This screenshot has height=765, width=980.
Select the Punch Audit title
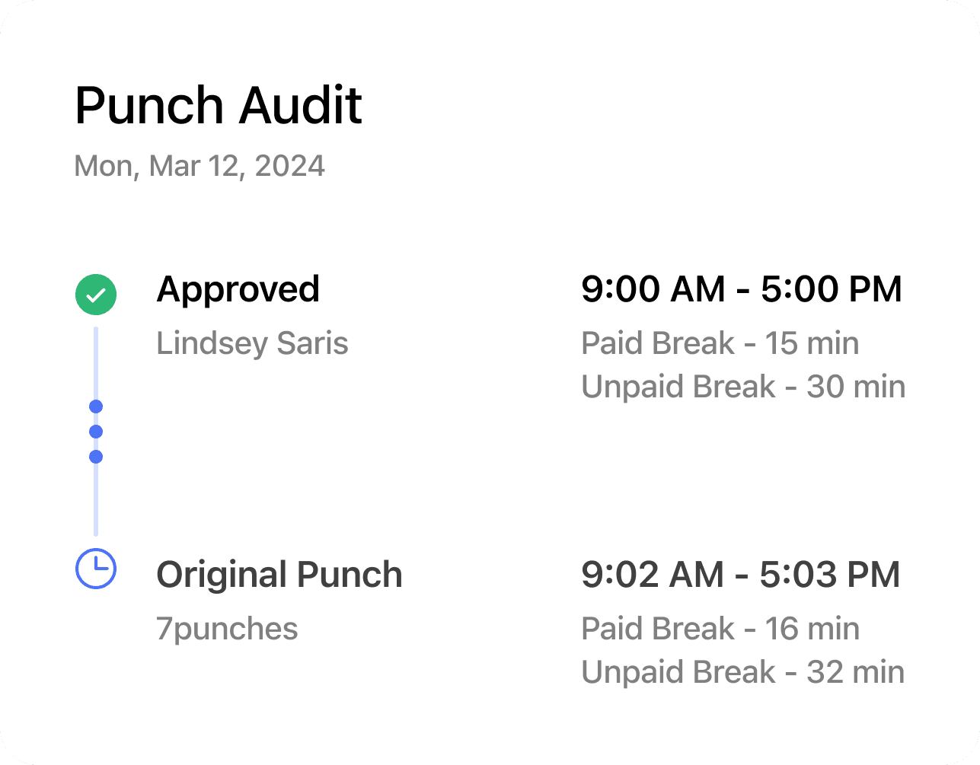(218, 105)
